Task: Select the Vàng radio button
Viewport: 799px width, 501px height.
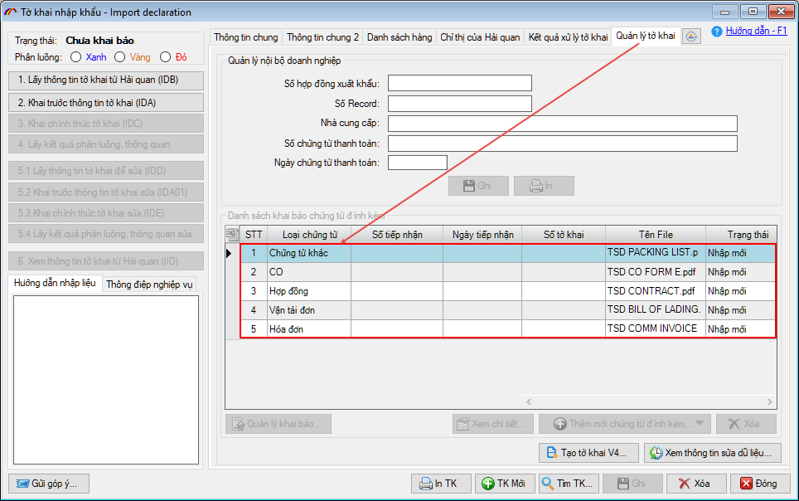Action: 120,57
